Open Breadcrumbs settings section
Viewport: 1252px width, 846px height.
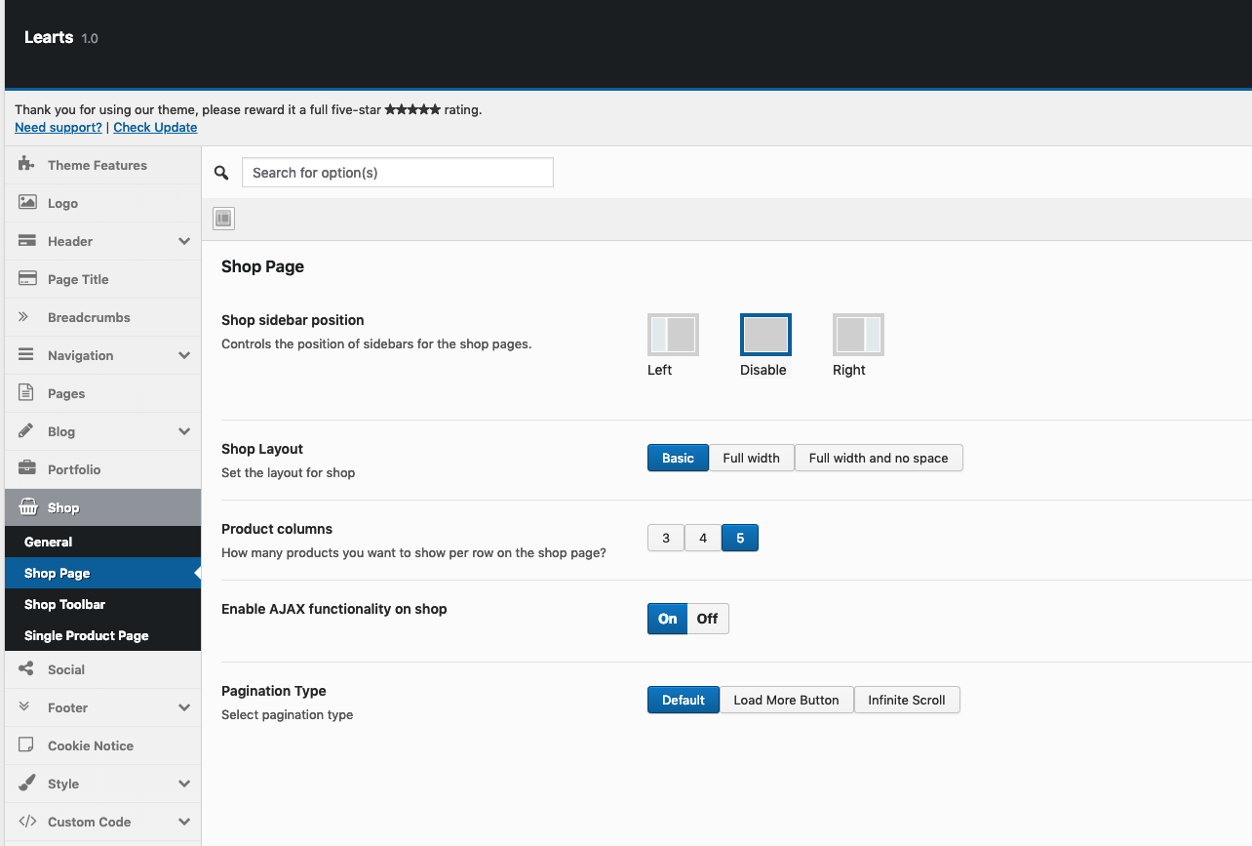coord(26,317)
